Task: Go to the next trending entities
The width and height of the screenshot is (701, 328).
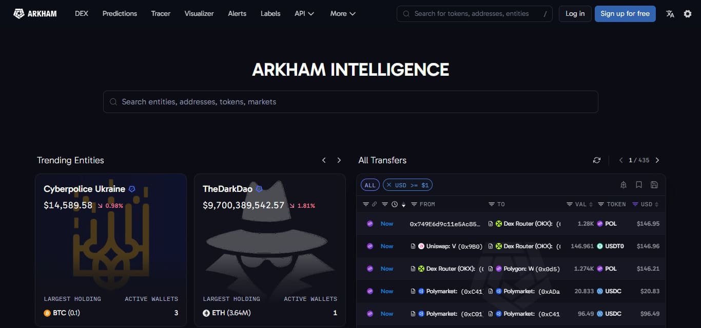Action: [x=339, y=160]
